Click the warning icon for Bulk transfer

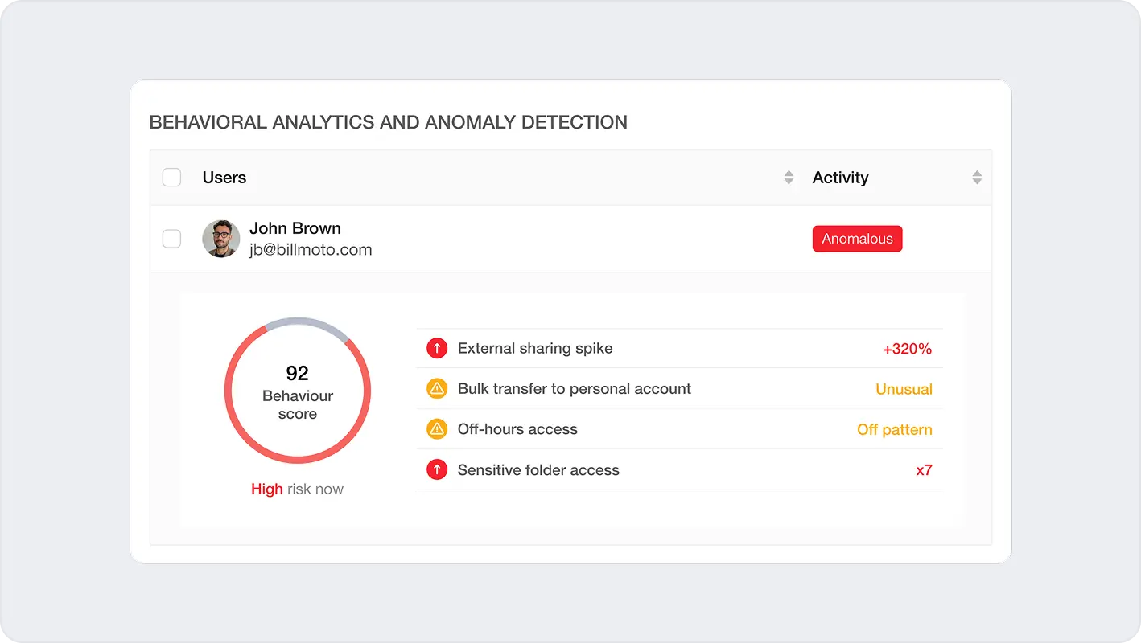pos(437,389)
